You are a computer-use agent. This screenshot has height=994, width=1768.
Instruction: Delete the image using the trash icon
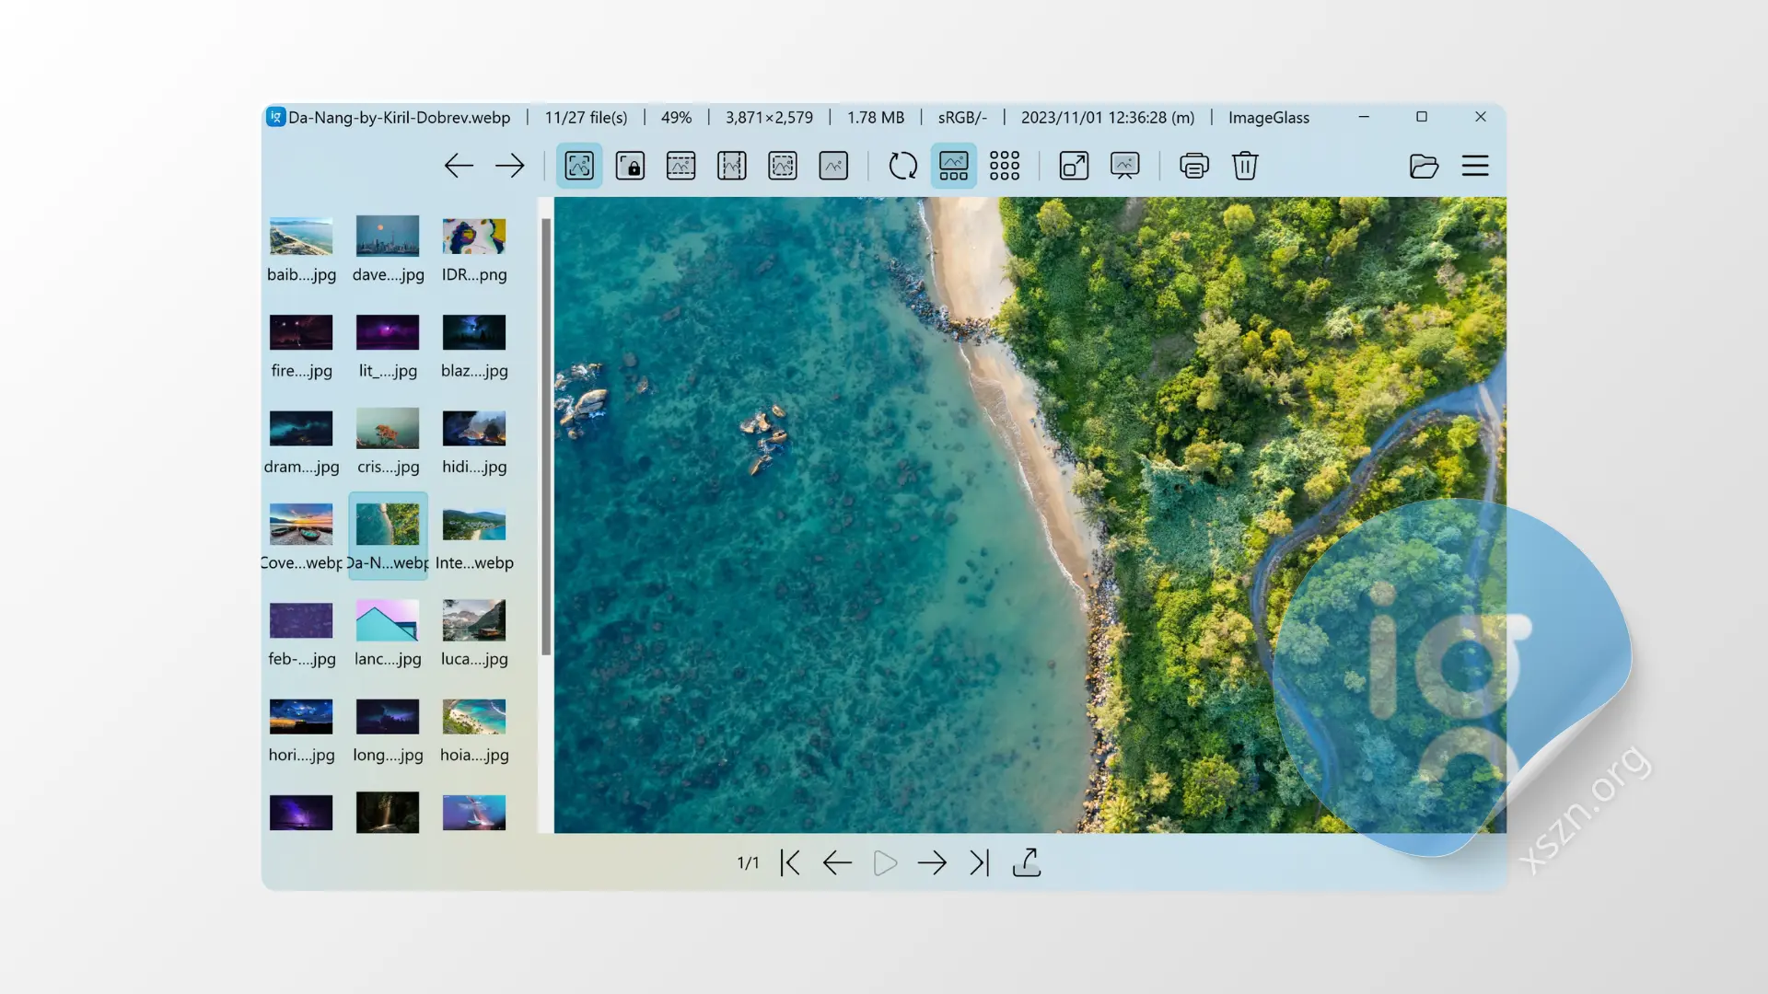pos(1245,166)
